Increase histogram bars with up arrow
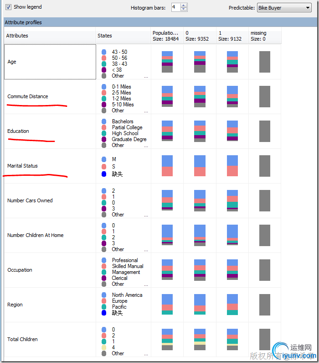 click(x=184, y=5)
